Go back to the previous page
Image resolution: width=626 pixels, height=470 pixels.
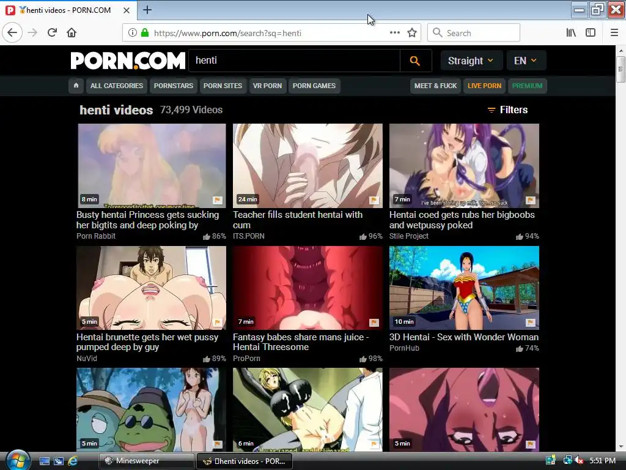(12, 33)
